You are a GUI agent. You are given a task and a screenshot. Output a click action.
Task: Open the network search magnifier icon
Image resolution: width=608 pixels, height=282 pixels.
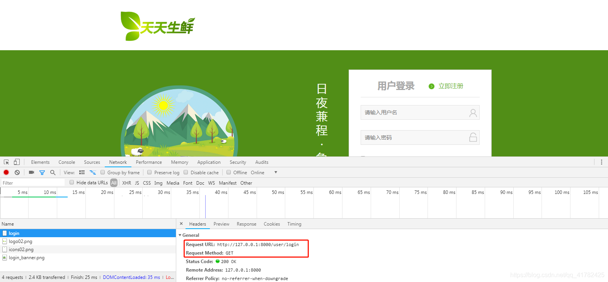(x=53, y=173)
